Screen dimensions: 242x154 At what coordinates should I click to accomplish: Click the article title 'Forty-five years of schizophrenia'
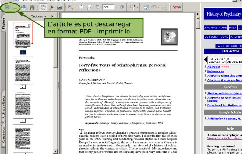click(123, 67)
